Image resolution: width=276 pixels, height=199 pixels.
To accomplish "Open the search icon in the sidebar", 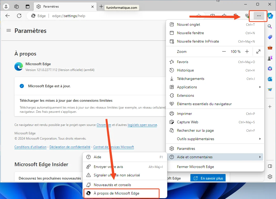I will 270,26.
